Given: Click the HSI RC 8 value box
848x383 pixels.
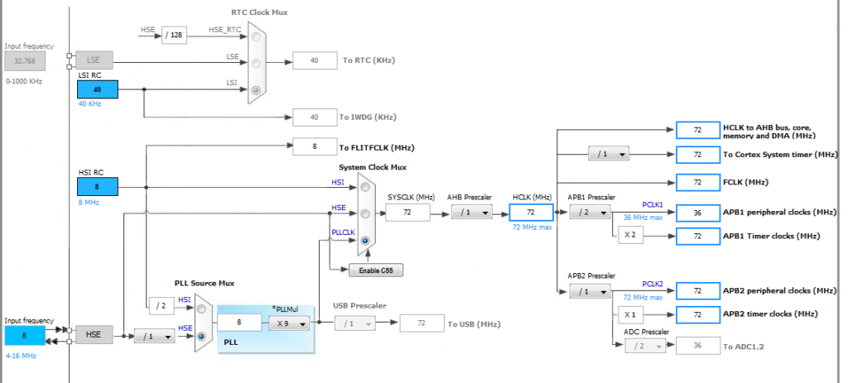Looking at the screenshot, I should tap(98, 188).
